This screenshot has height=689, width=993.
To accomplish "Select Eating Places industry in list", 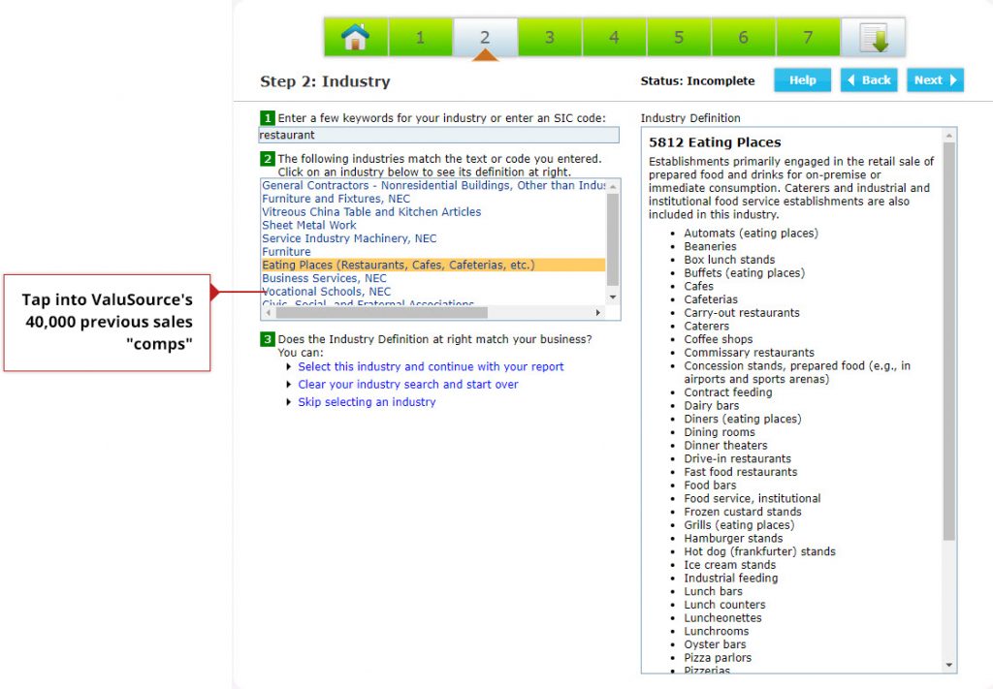I will point(399,265).
